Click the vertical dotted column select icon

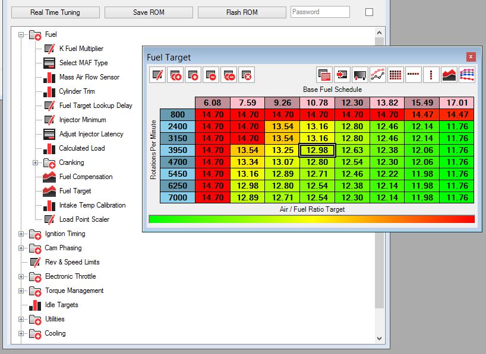[x=431, y=75]
